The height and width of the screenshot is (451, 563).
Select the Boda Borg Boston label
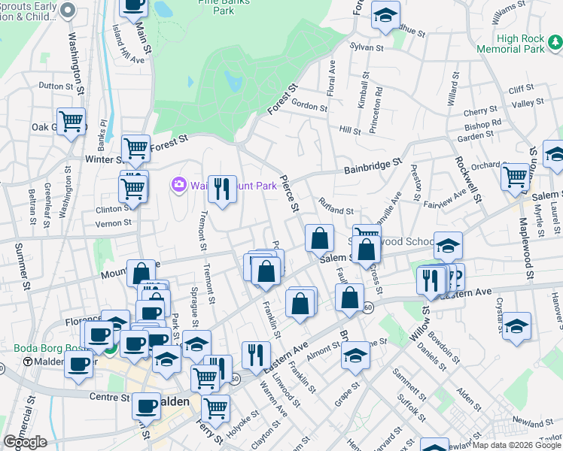[x=50, y=349]
